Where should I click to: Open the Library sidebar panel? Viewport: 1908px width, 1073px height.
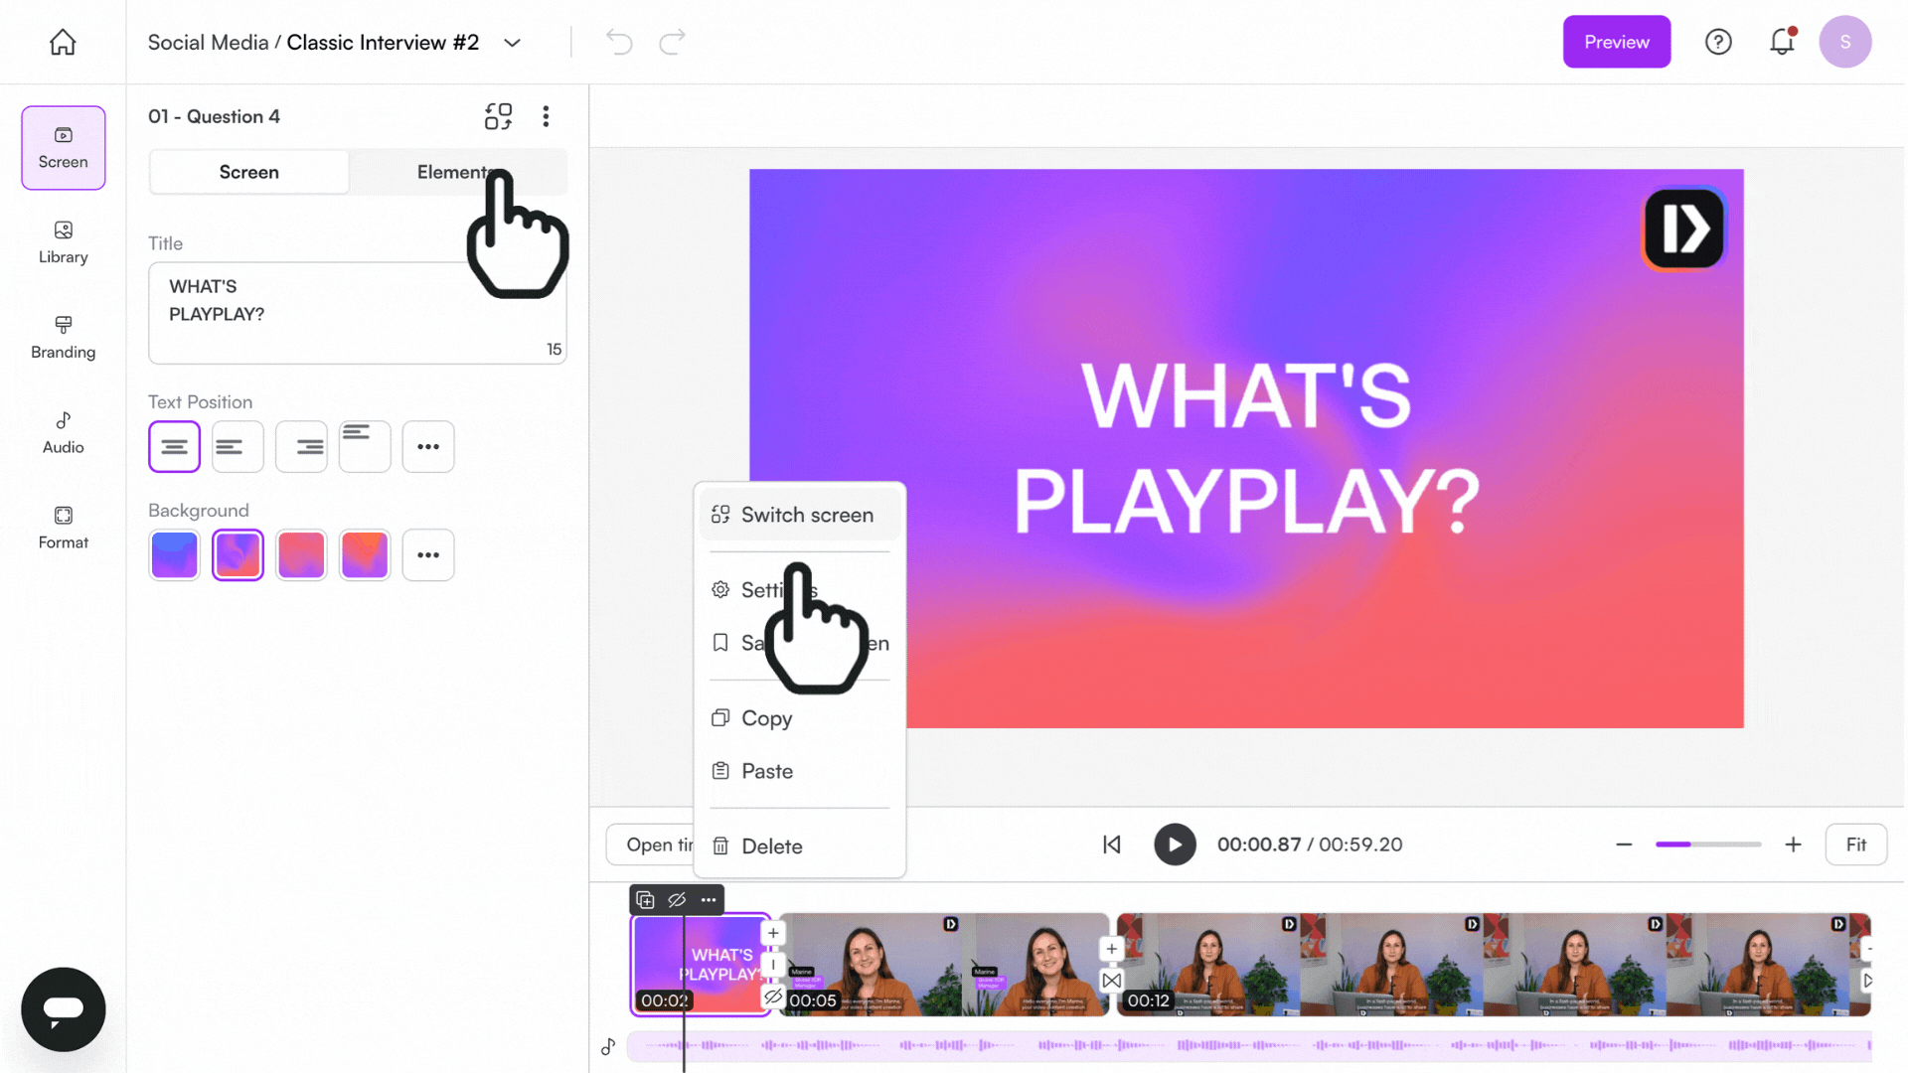(x=63, y=242)
